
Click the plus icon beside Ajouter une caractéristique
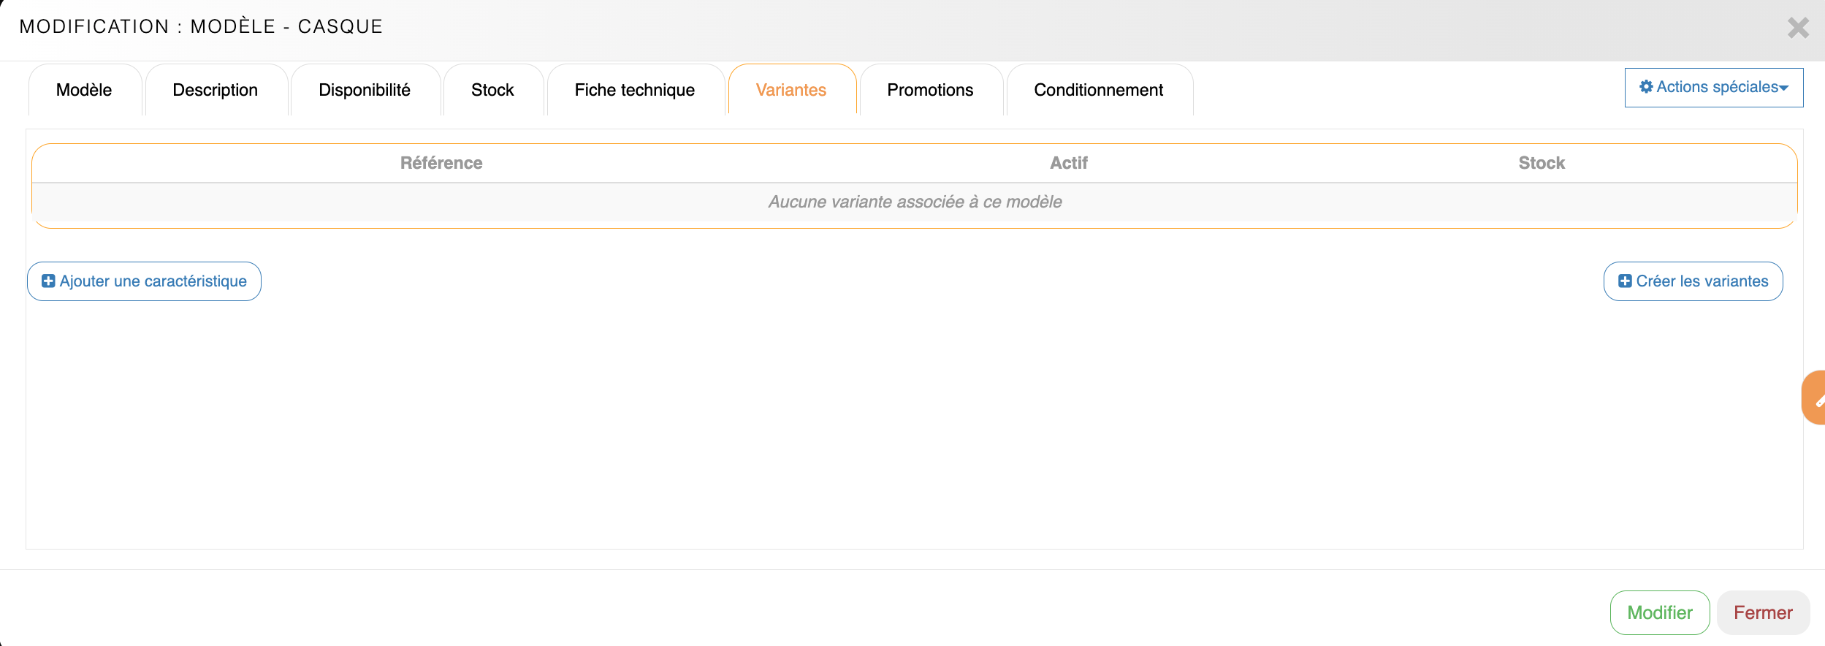(48, 281)
